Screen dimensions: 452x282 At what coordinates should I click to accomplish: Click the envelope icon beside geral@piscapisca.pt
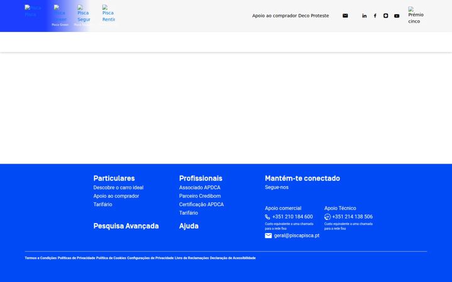pos(268,236)
